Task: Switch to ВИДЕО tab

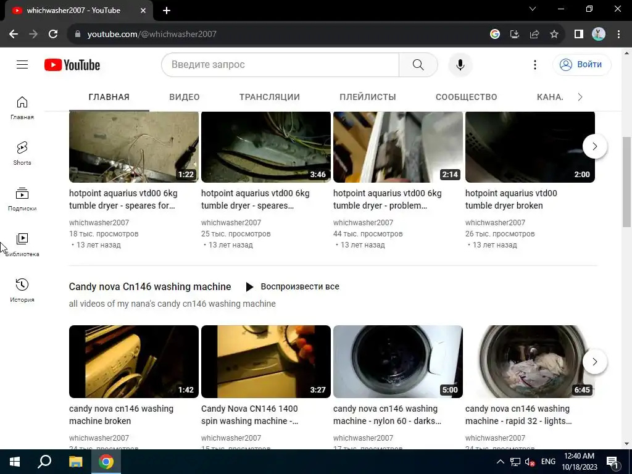Action: coord(184,97)
